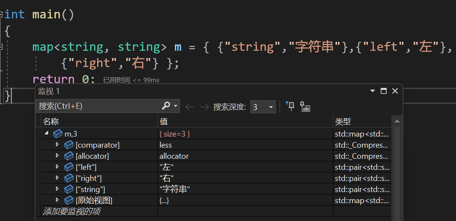456x221 pixels.
Task: Open the search options dropdown arrow
Action: [x=175, y=106]
